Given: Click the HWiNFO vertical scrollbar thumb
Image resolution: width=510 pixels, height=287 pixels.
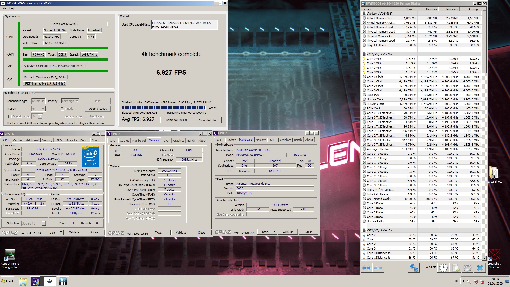Looking at the screenshot, I should pyautogui.click(x=484, y=42).
